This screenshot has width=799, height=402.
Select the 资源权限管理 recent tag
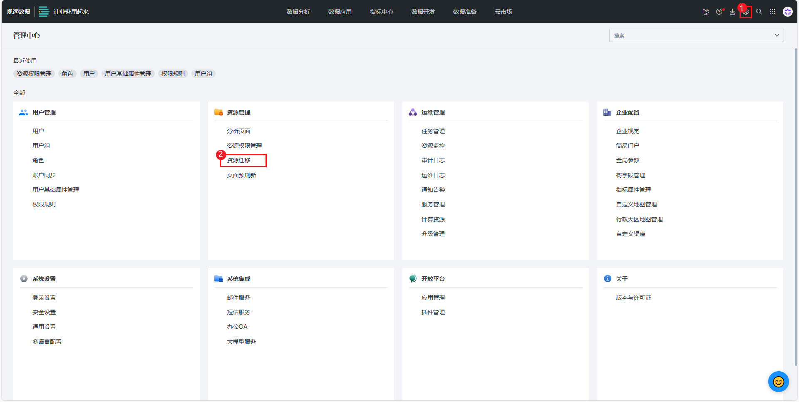click(x=34, y=74)
